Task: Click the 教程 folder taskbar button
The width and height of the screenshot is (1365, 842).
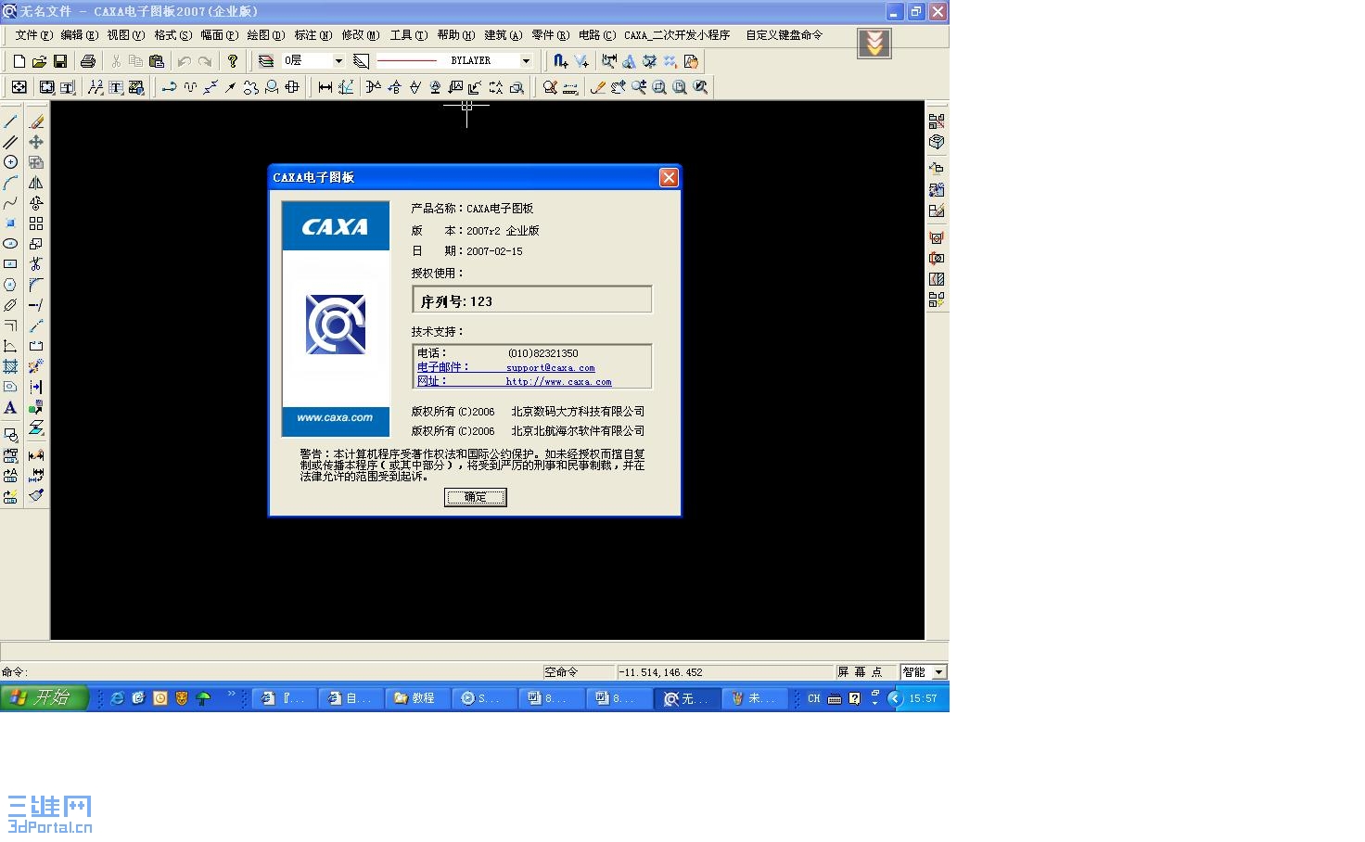Action: coord(419,698)
